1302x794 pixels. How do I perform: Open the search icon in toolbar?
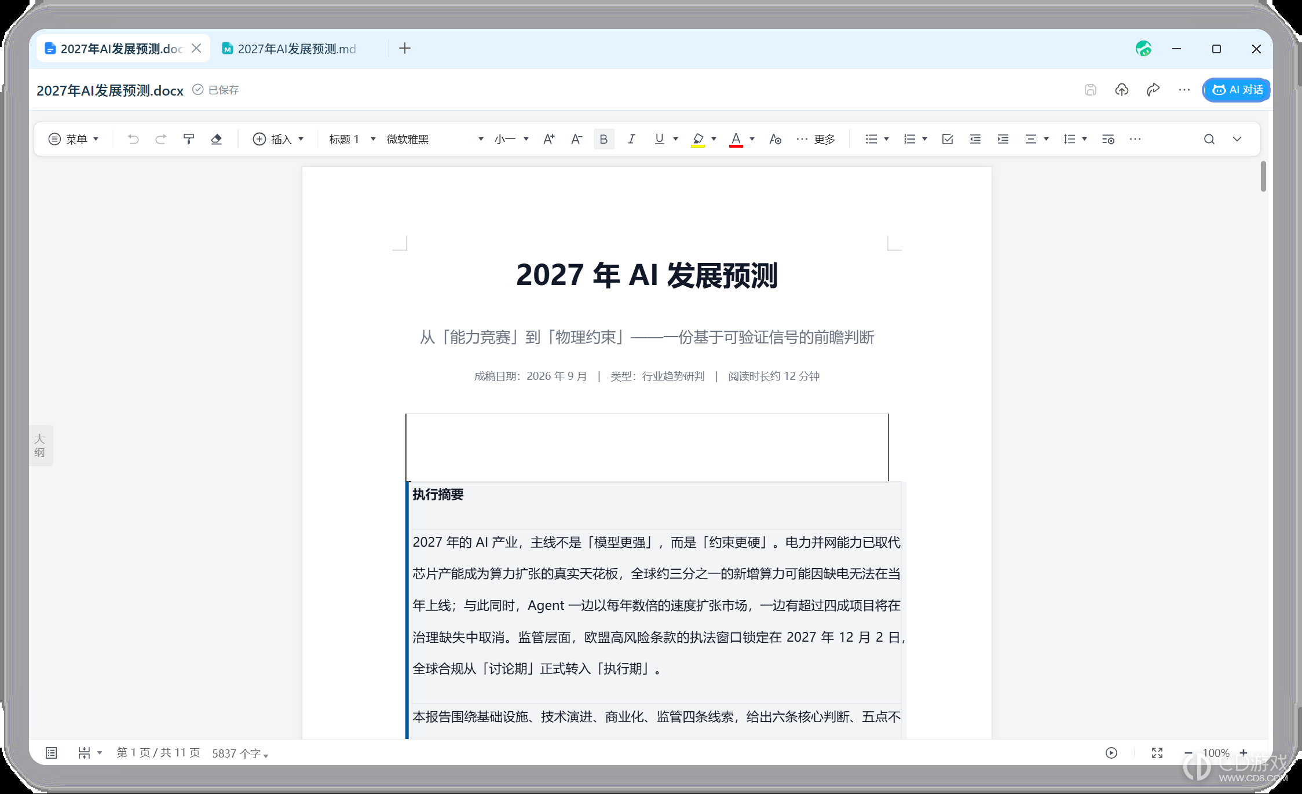(x=1209, y=139)
